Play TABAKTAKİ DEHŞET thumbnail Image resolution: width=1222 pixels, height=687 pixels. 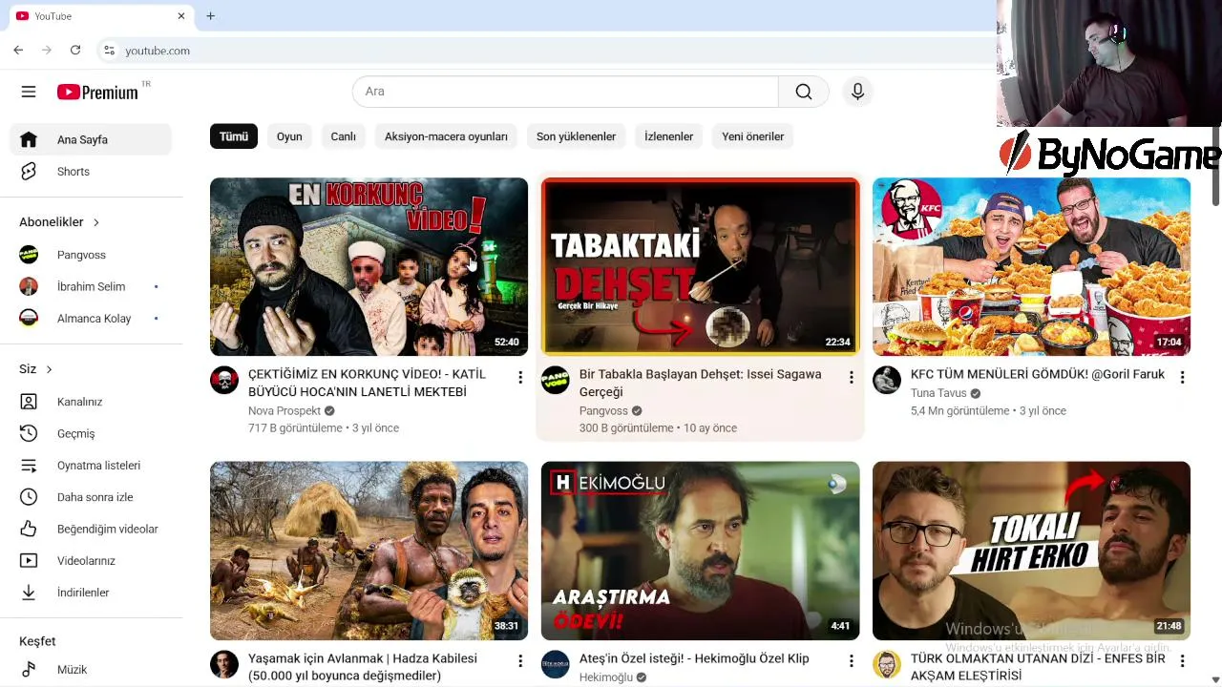point(700,266)
